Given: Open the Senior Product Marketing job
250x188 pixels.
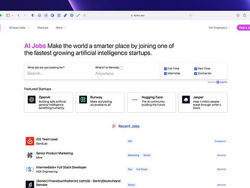Looking at the screenshot, I should click(x=55, y=153).
